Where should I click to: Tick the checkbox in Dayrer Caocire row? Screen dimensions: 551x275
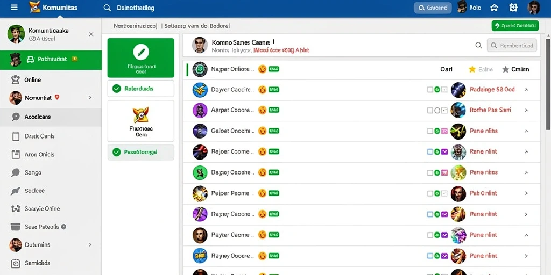430,90
